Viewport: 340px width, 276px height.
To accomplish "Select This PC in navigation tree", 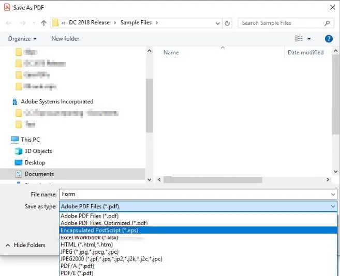I will point(31,140).
